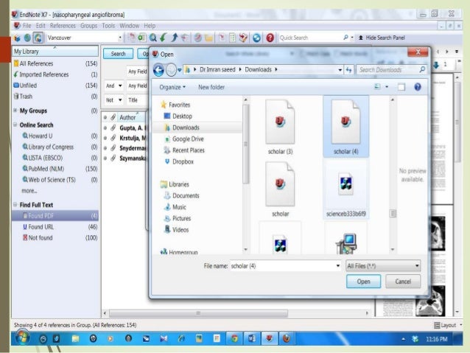
Task: Click the Open button in dialog
Action: pos(363,282)
